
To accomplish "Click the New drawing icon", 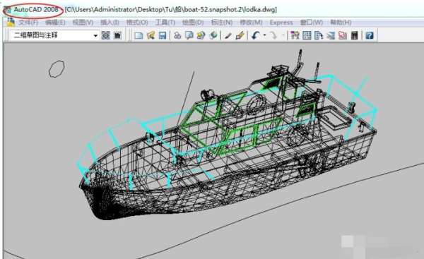I will click(139, 35).
